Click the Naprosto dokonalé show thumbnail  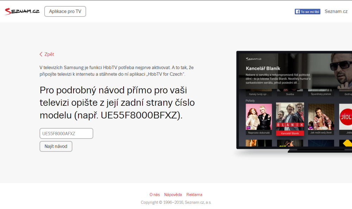tap(259, 119)
